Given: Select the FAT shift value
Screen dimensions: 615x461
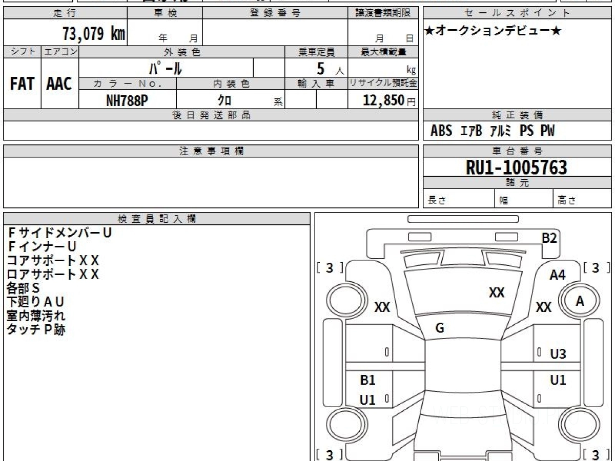Looking at the screenshot, I should click(x=22, y=84).
